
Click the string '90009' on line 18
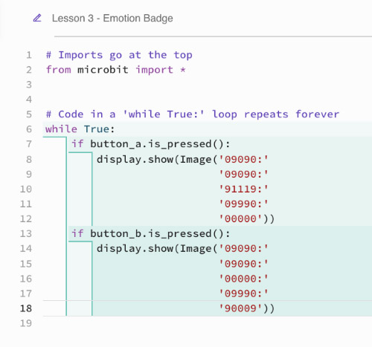tap(240, 308)
